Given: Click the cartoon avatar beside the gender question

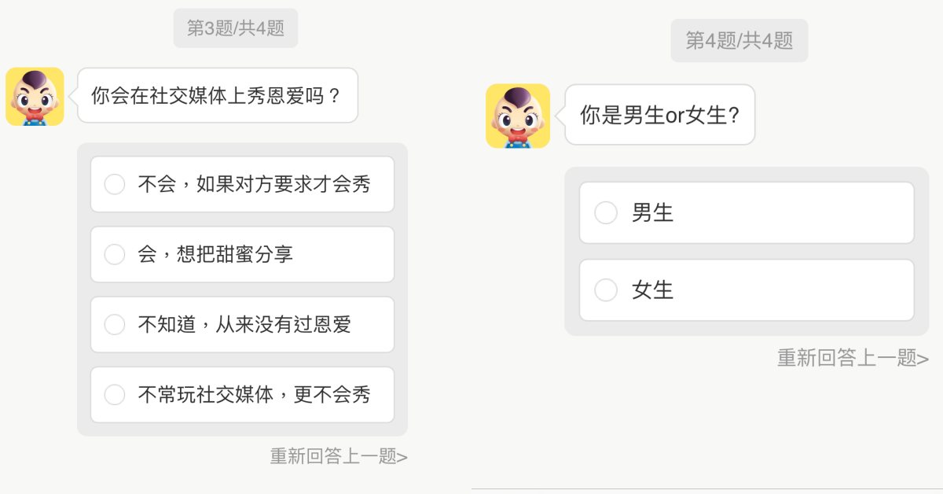Looking at the screenshot, I should 518,116.
